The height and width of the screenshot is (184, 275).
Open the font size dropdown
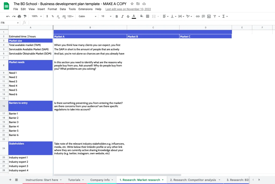(105, 16)
